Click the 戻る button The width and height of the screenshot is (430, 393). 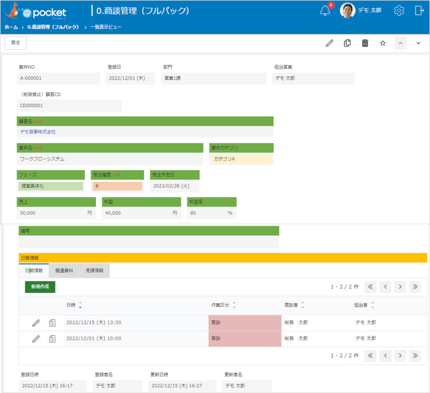(15, 43)
